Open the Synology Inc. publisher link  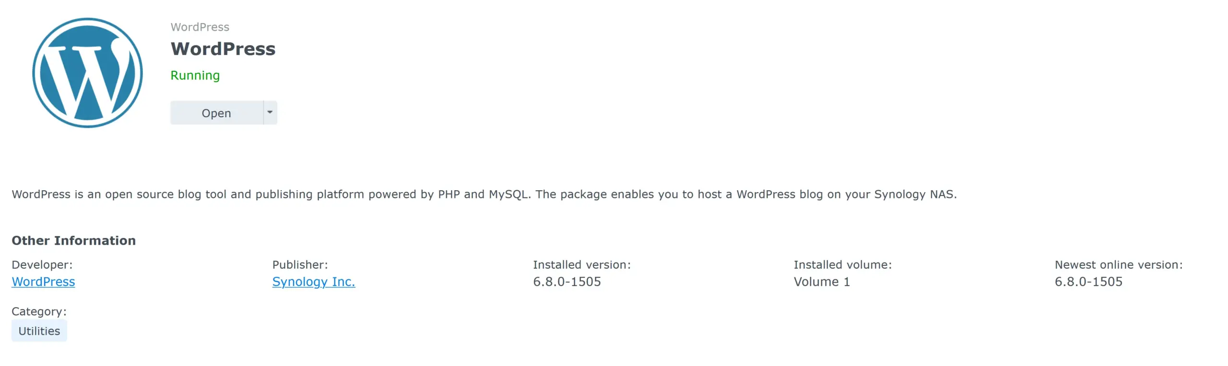pos(314,282)
